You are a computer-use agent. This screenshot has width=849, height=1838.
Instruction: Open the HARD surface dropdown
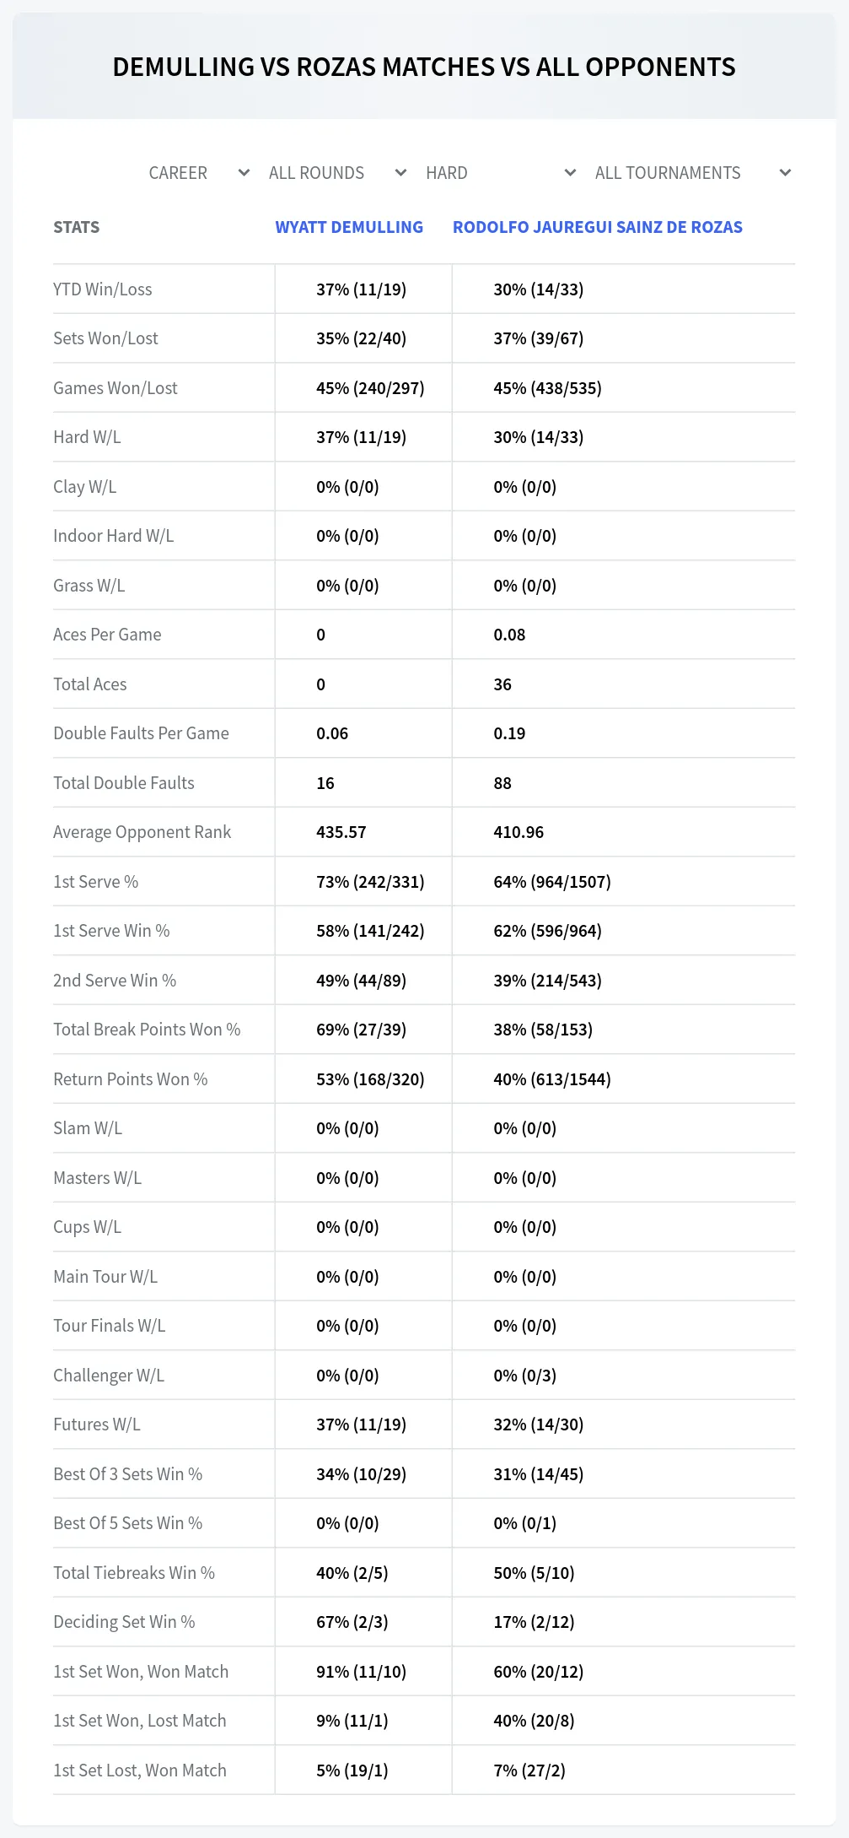pyautogui.click(x=501, y=173)
